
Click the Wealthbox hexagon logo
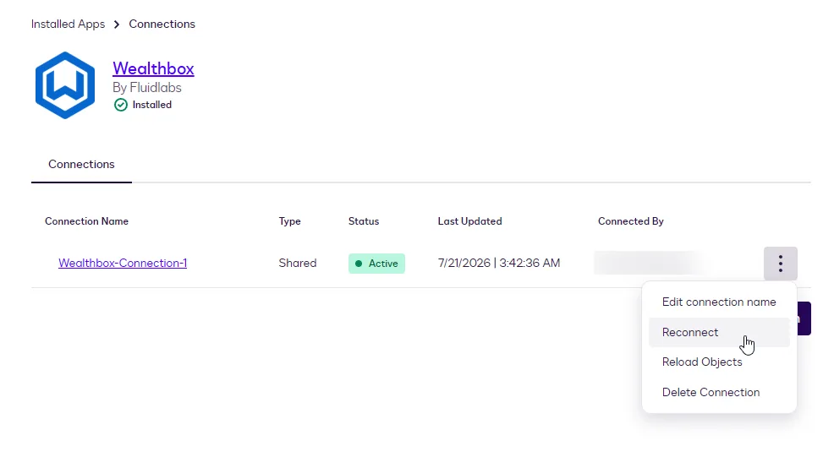coord(65,85)
